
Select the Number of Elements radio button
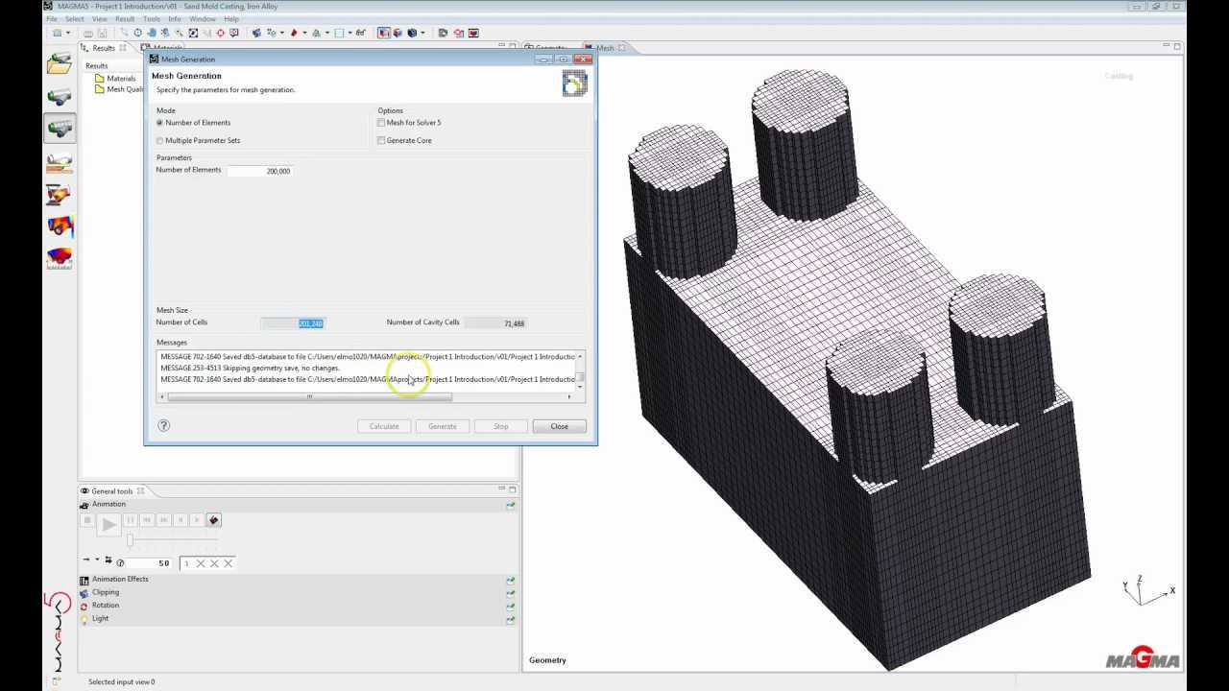(160, 123)
